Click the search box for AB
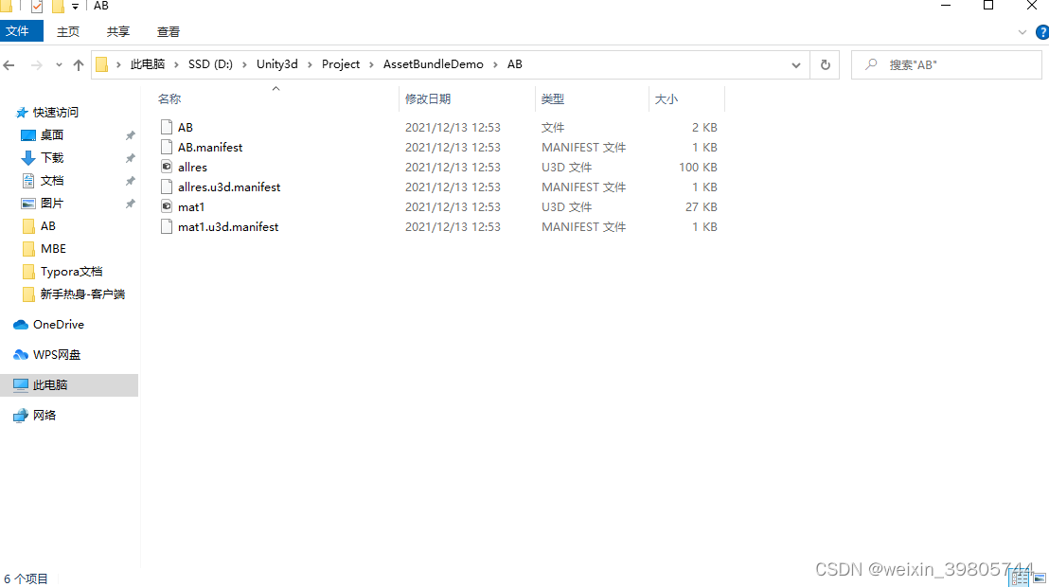 [x=946, y=65]
